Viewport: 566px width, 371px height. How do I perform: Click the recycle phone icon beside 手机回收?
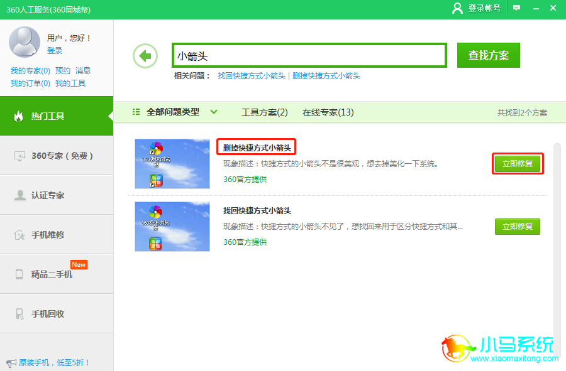click(19, 314)
